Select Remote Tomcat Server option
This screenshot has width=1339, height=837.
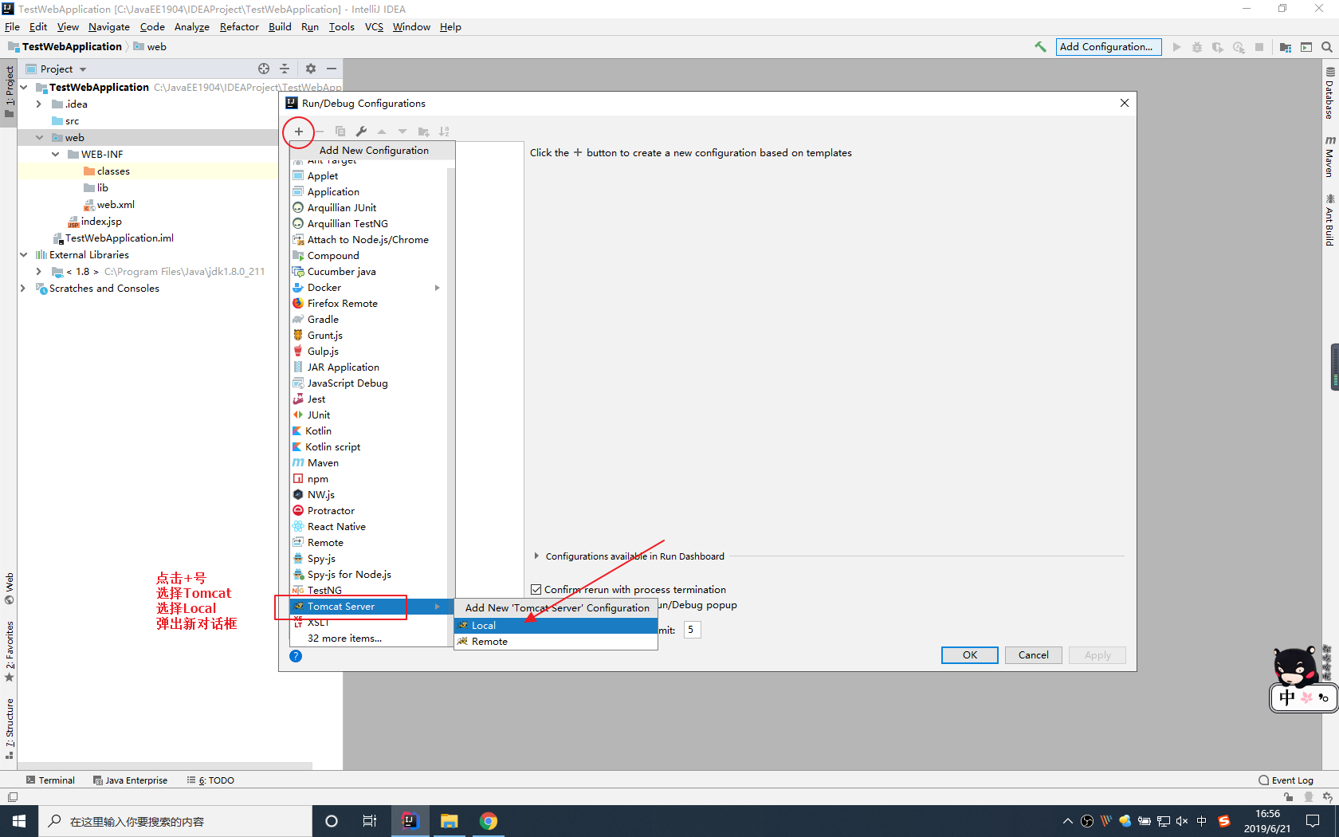click(556, 642)
